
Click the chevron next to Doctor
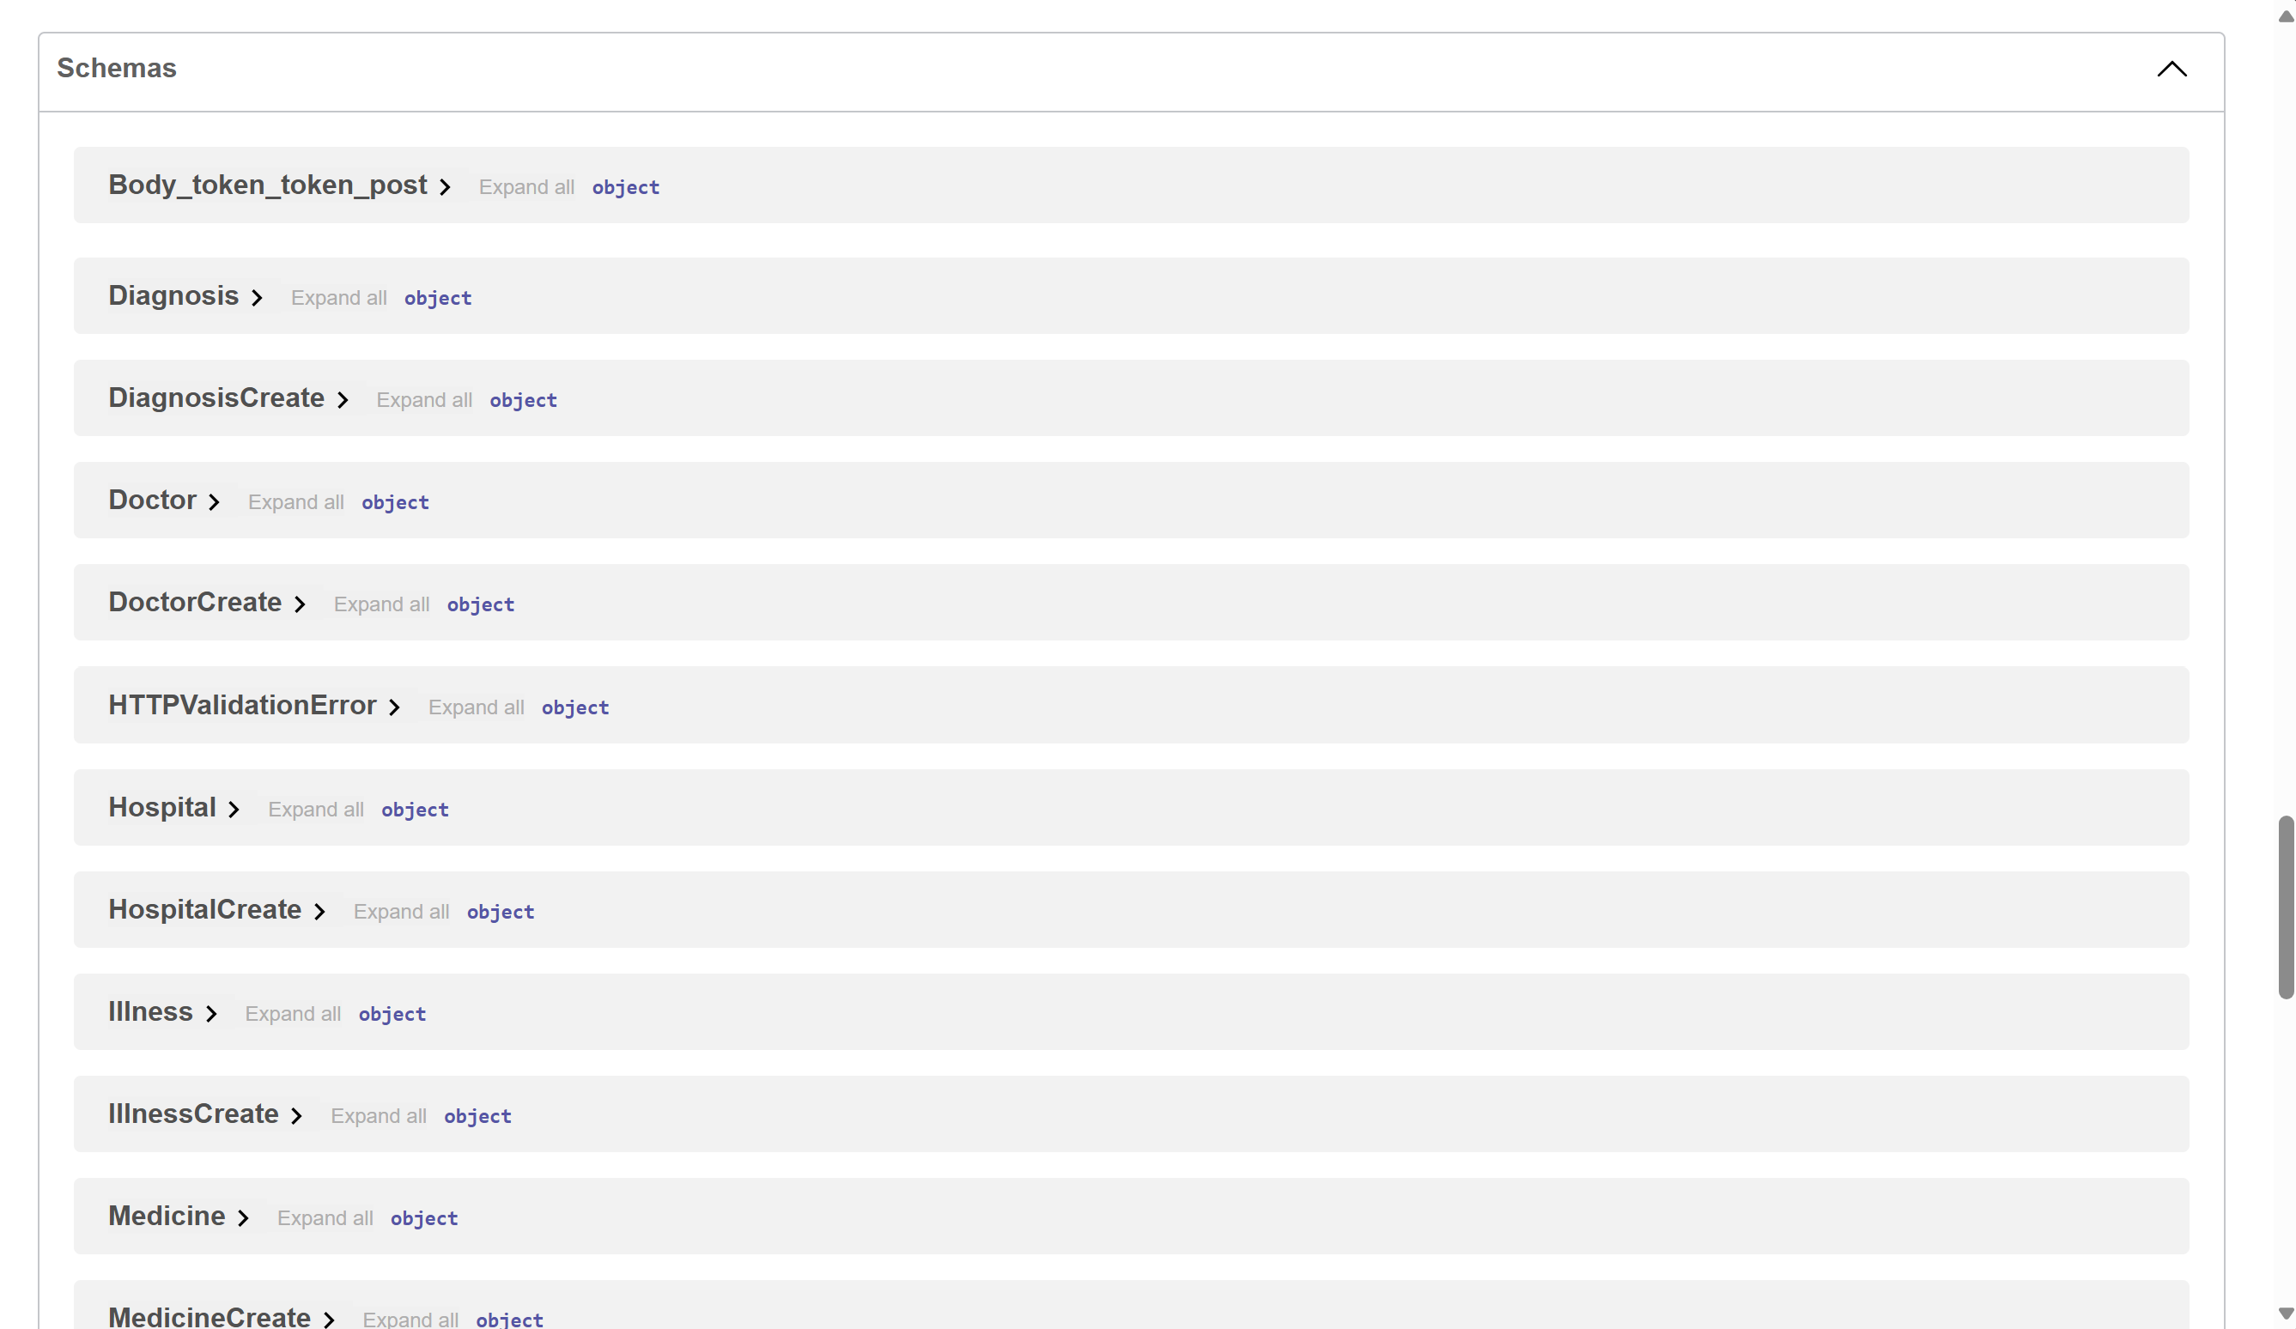point(214,503)
